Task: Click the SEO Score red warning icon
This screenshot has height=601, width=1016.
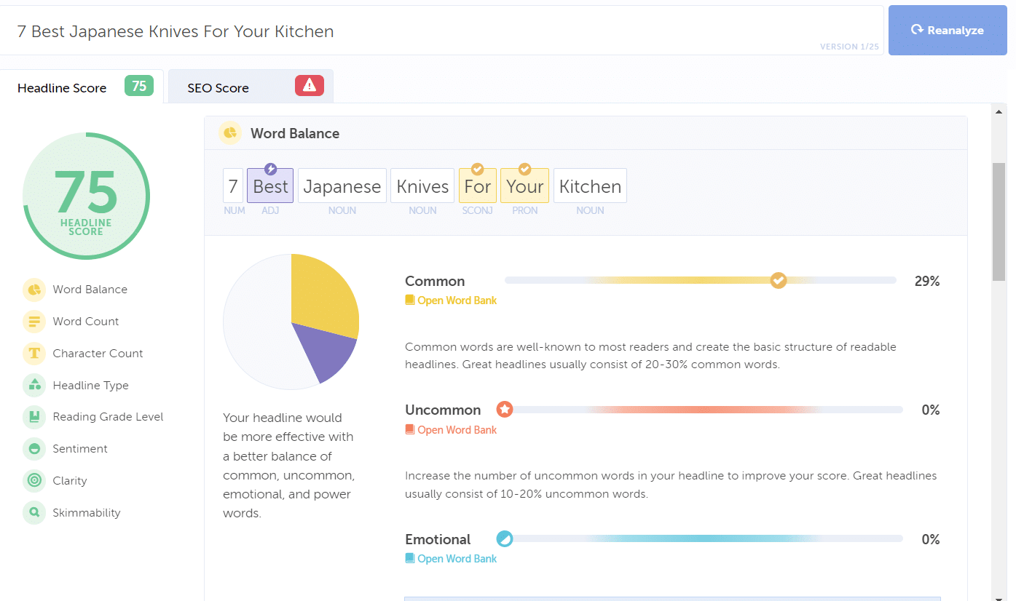Action: click(x=310, y=86)
